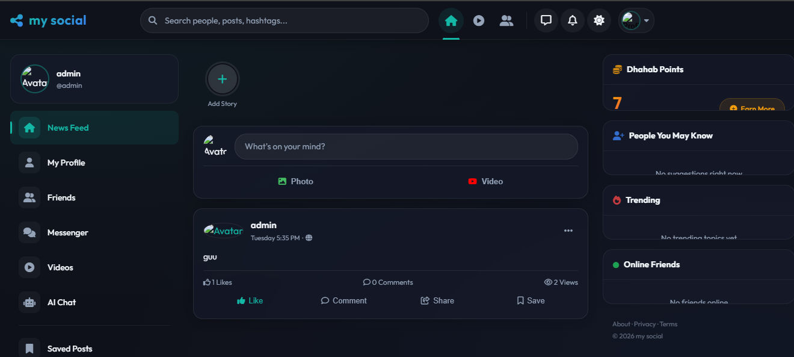Open the About footer link

(x=621, y=324)
